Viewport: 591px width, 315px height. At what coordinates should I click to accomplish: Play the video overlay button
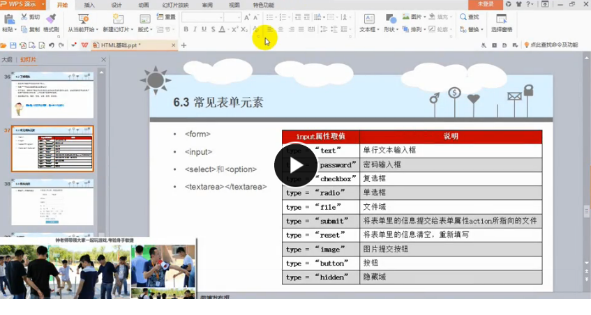296,165
